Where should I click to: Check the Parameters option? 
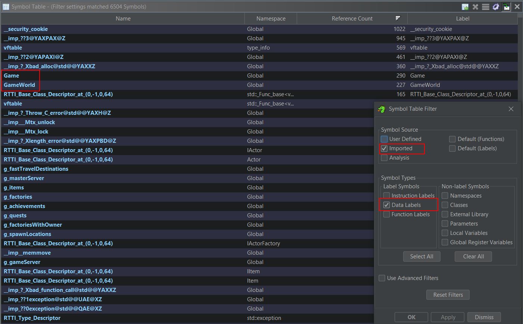pyautogui.click(x=445, y=224)
